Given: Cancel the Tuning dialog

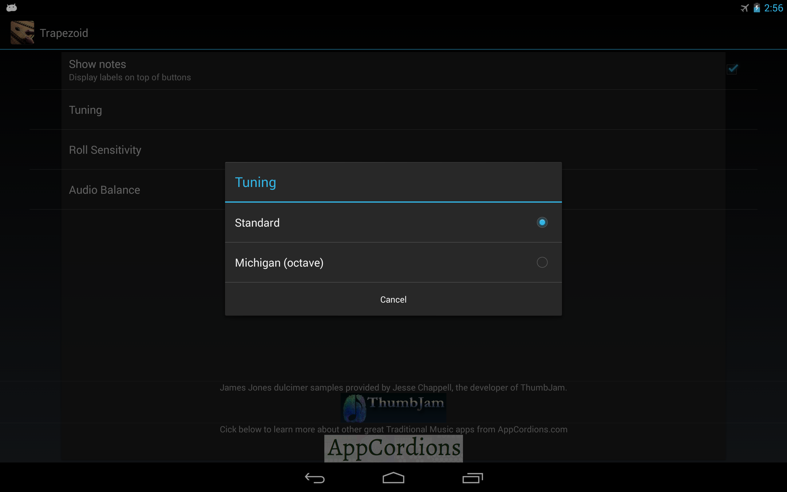Looking at the screenshot, I should pyautogui.click(x=393, y=300).
